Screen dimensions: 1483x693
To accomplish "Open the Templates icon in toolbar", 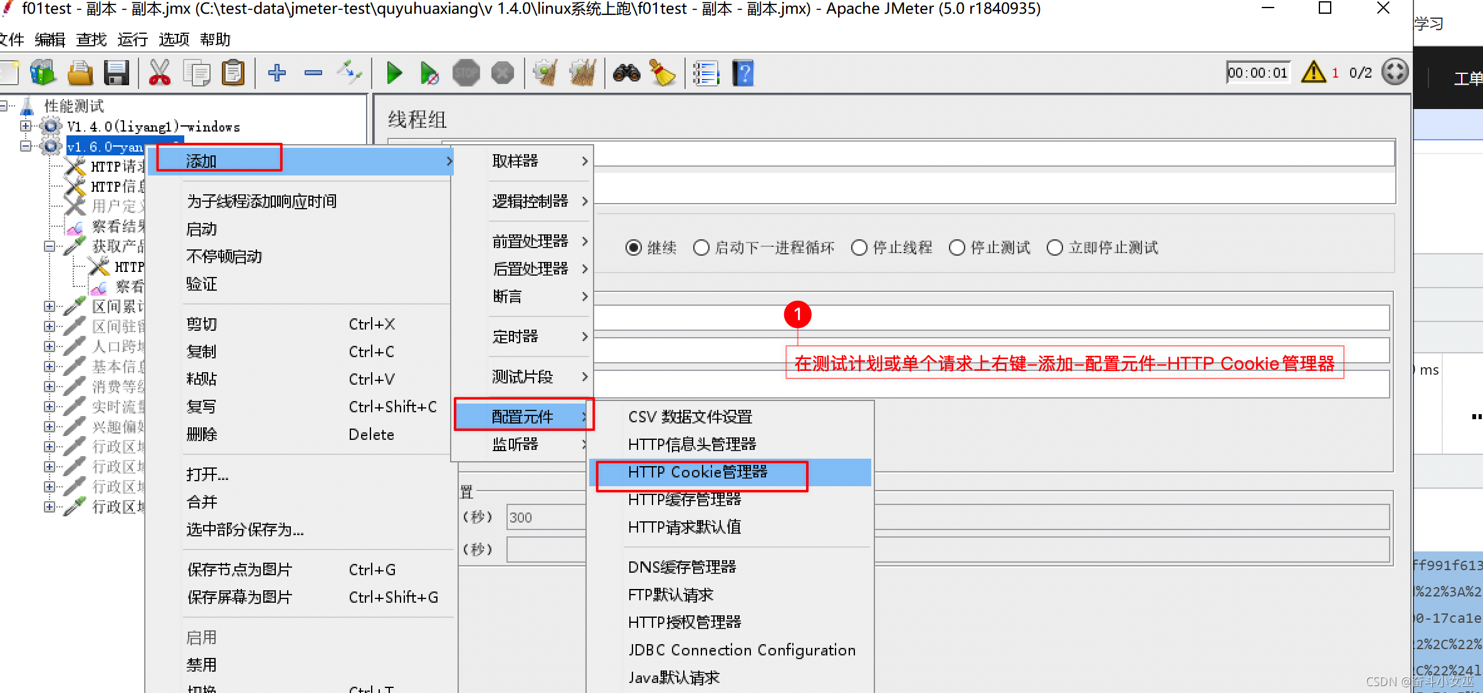I will tap(43, 73).
